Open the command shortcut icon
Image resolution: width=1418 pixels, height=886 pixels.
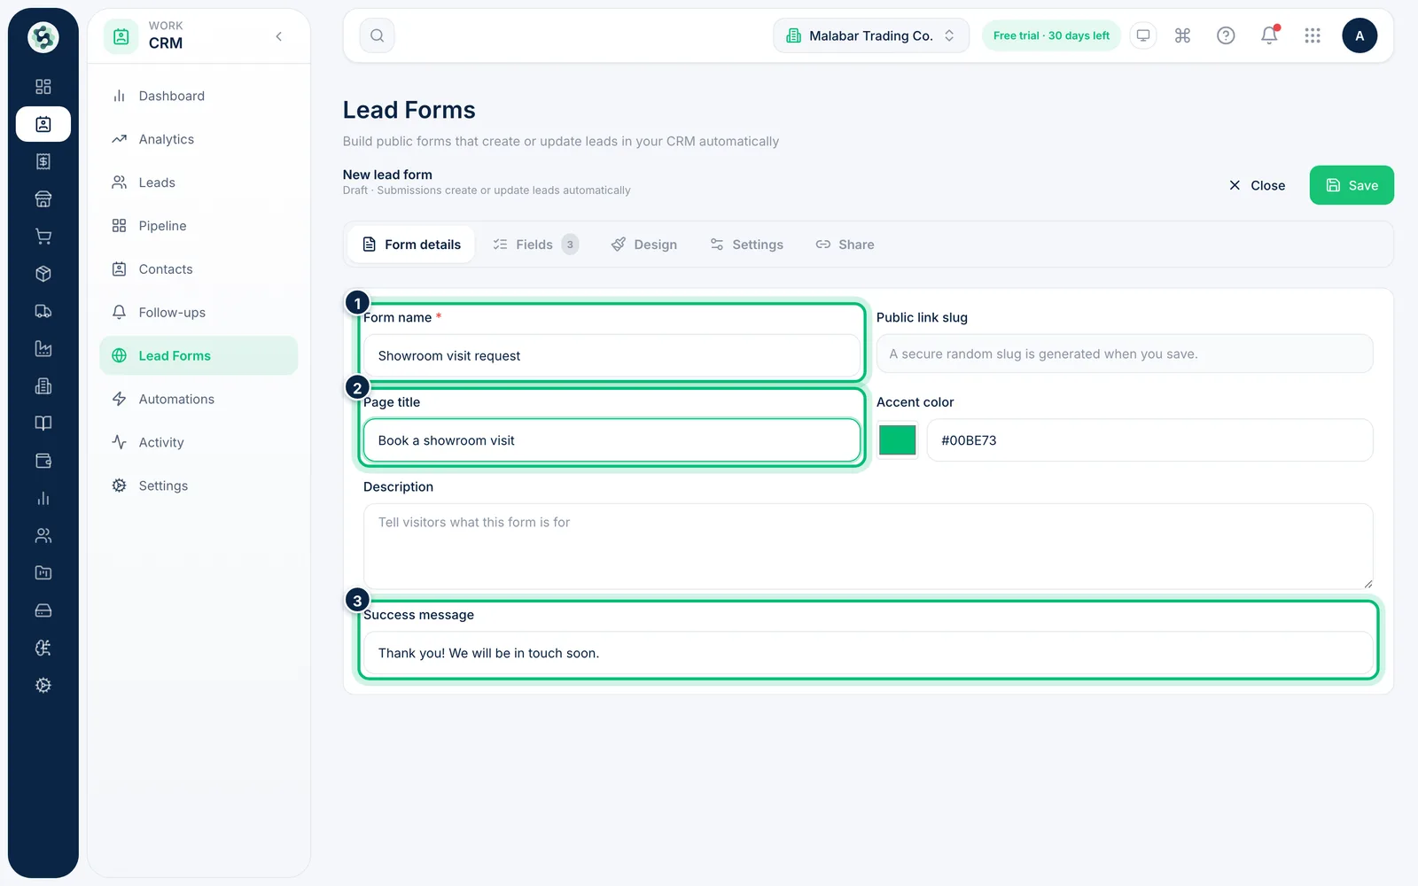click(1182, 35)
